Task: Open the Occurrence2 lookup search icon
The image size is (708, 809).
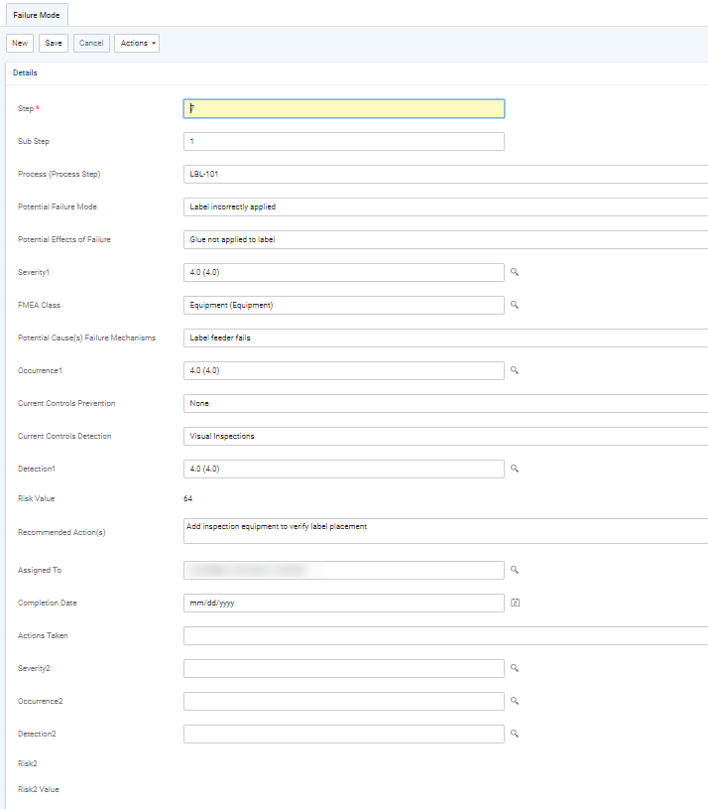Action: (x=514, y=701)
